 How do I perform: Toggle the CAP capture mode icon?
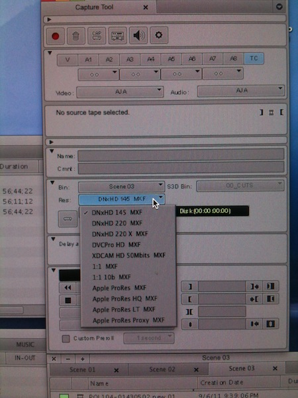(x=97, y=36)
